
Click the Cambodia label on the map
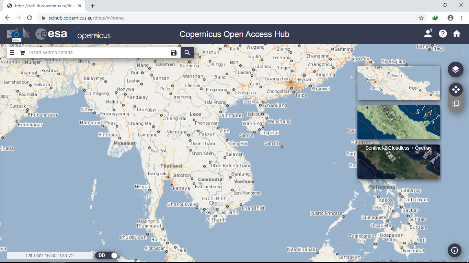point(210,179)
